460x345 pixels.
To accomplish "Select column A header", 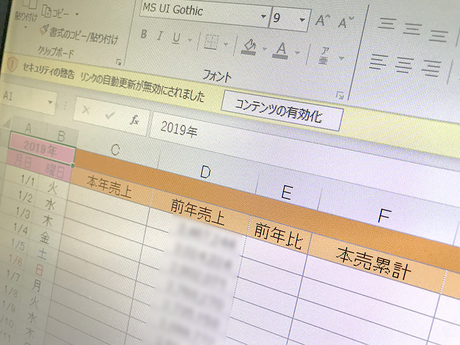I will [28, 128].
